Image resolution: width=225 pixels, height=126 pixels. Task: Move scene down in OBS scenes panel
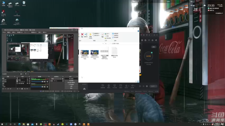10,89
